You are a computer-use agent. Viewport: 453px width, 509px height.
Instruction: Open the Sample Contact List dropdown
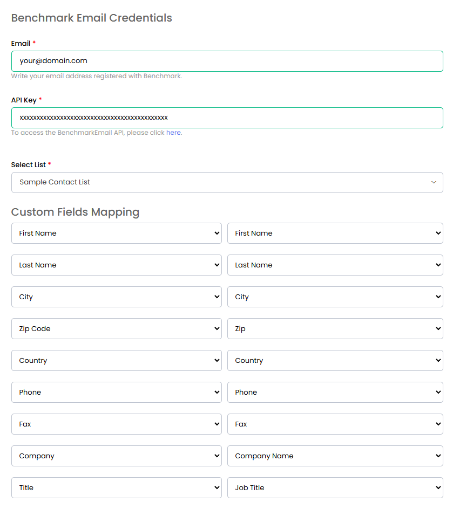point(227,182)
